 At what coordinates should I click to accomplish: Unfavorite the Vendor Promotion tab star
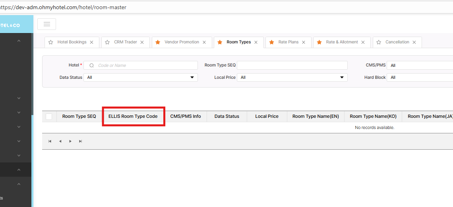(158, 42)
